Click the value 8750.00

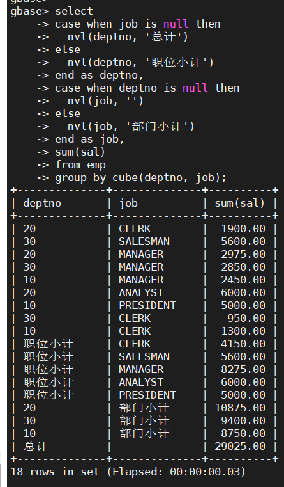click(x=243, y=433)
